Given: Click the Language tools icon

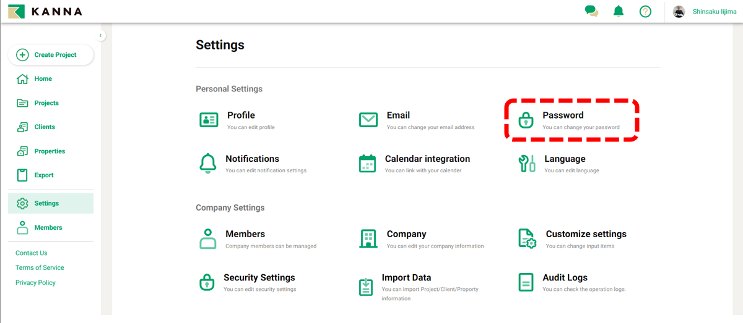Looking at the screenshot, I should [x=526, y=164].
